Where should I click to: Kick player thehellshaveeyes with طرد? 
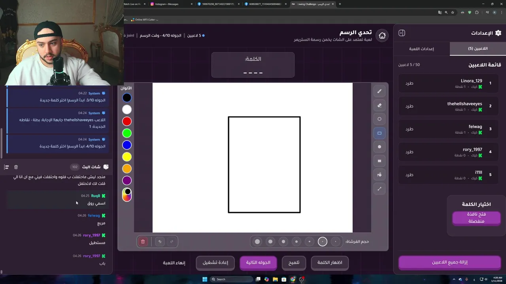409,106
